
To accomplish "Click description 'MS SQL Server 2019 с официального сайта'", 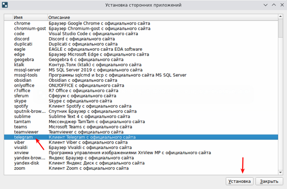I will click(x=96, y=70).
